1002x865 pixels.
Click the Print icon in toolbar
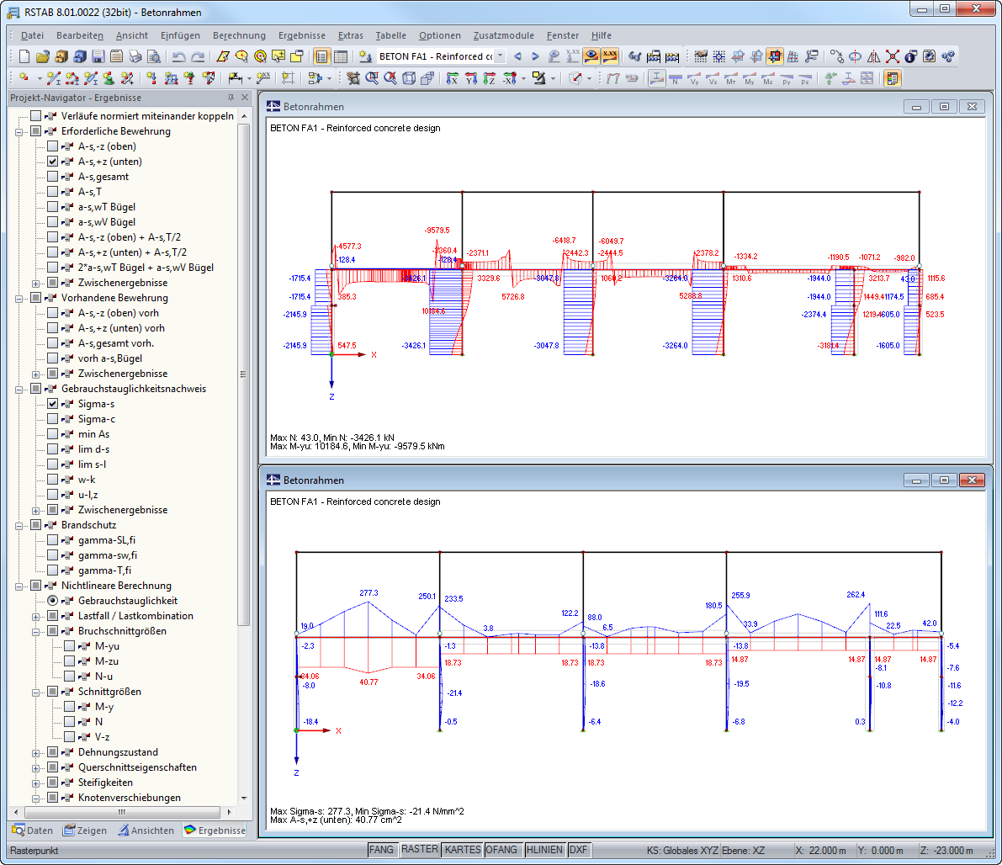(135, 57)
